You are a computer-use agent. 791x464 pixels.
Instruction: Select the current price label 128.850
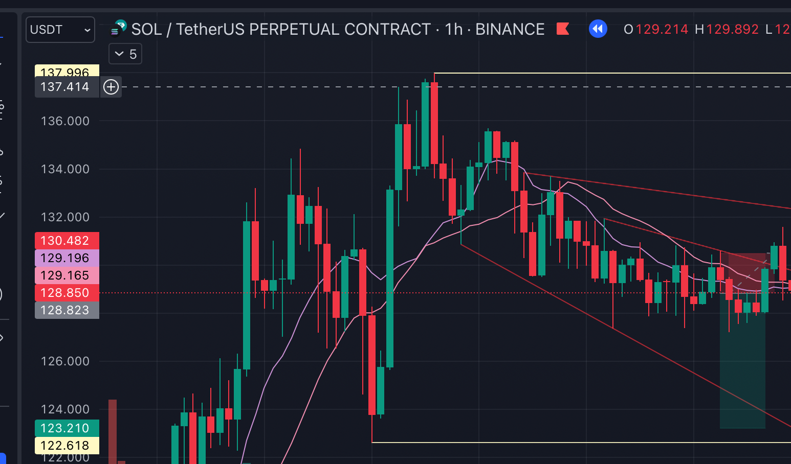coord(67,293)
